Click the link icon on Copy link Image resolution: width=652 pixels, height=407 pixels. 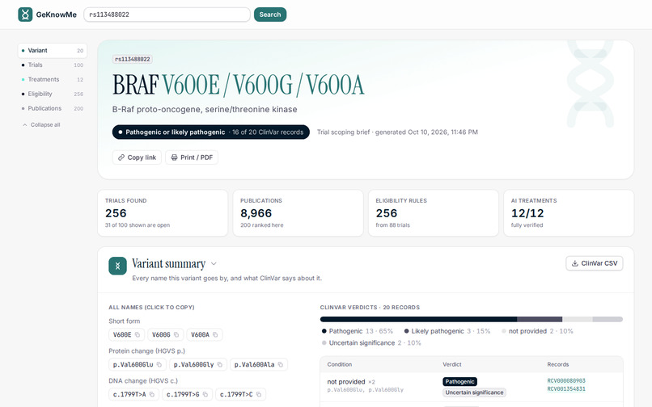(x=121, y=157)
